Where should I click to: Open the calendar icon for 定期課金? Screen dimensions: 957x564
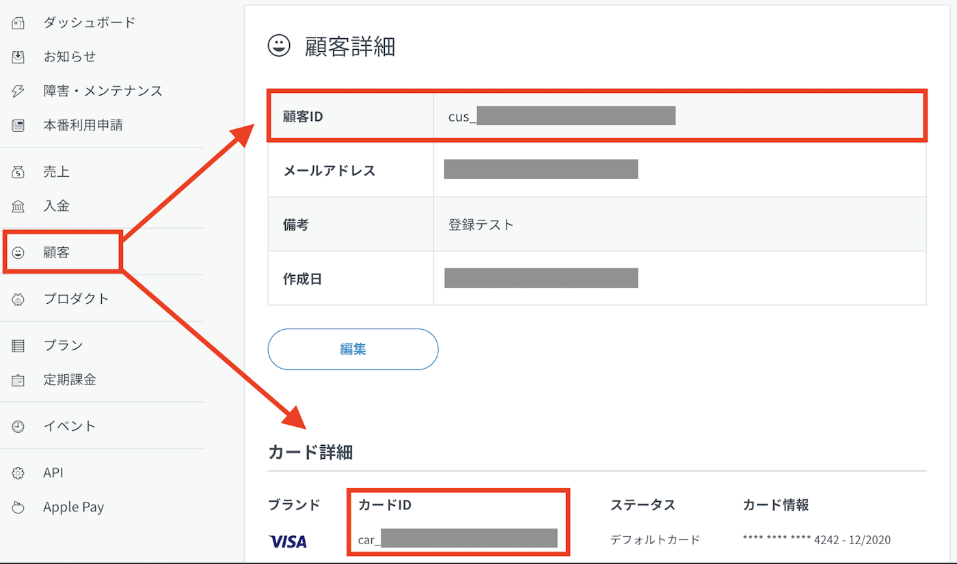coord(18,380)
